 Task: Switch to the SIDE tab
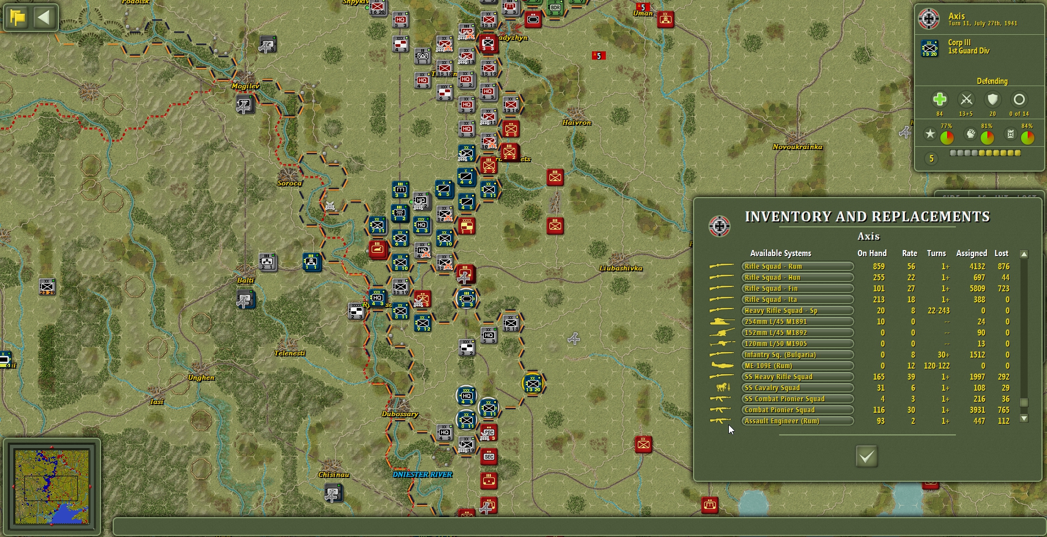pos(951,196)
